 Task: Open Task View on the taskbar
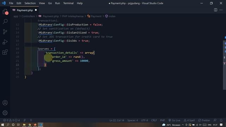pos(18,125)
